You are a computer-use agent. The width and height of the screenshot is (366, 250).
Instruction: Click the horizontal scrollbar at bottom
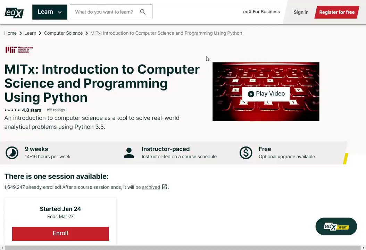[x=183, y=248]
